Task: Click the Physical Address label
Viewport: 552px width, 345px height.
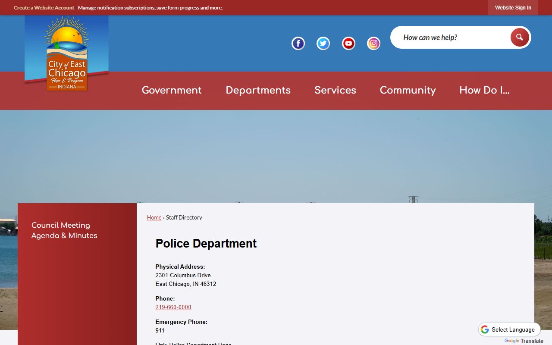Action: [x=180, y=267]
